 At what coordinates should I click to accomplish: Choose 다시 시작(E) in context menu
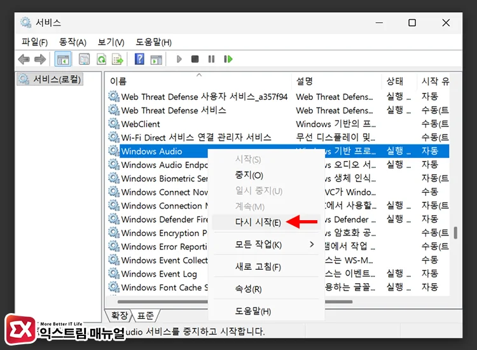(258, 222)
